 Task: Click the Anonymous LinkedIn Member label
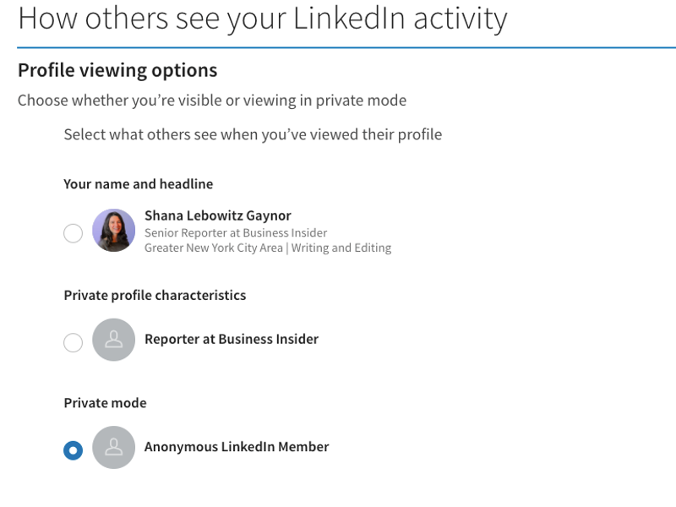point(237,447)
